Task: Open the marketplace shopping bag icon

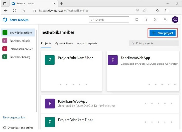Action: click(146, 19)
